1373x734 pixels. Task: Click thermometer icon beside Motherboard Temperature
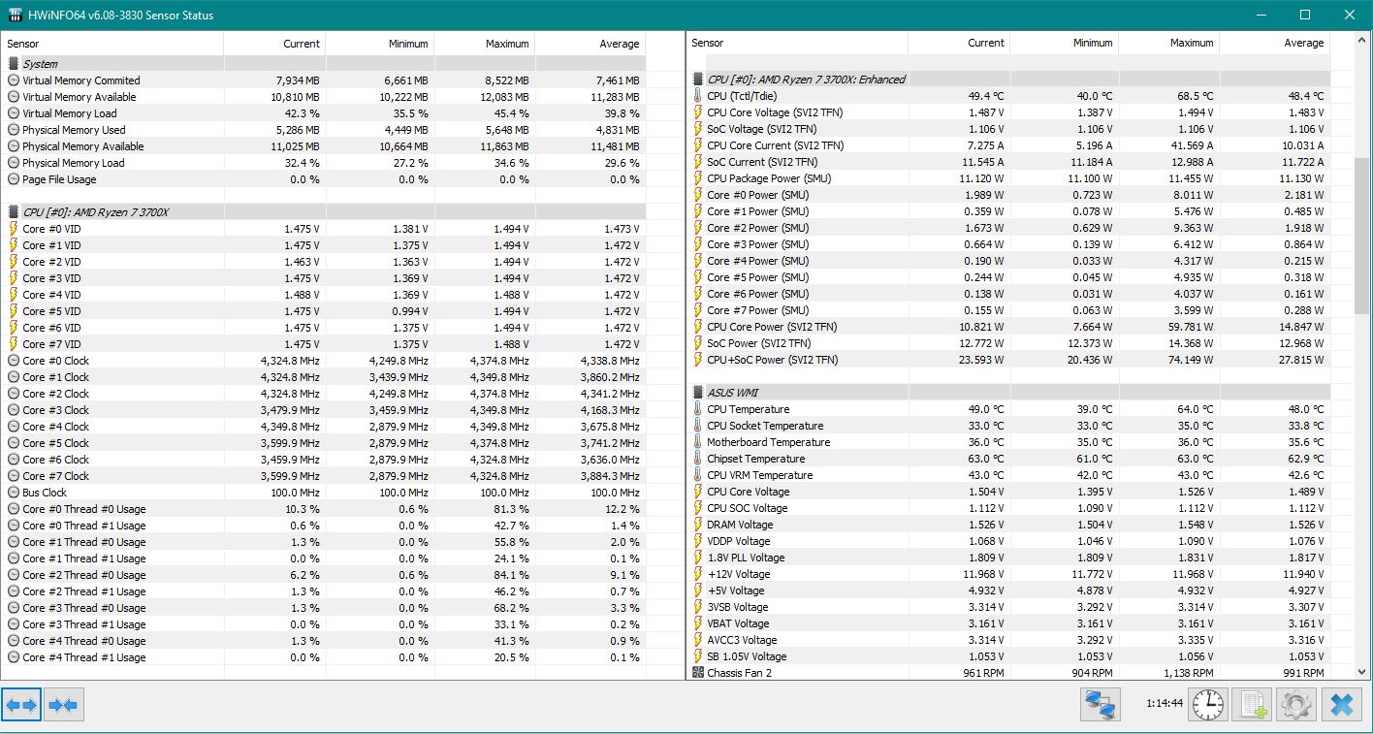tap(698, 442)
